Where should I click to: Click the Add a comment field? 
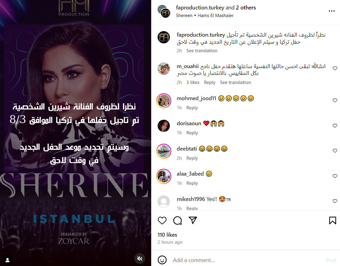[x=247, y=260]
